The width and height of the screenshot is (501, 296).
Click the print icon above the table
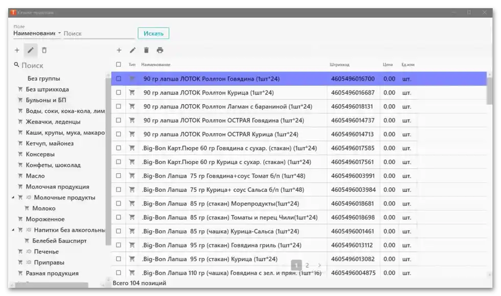pyautogui.click(x=160, y=50)
